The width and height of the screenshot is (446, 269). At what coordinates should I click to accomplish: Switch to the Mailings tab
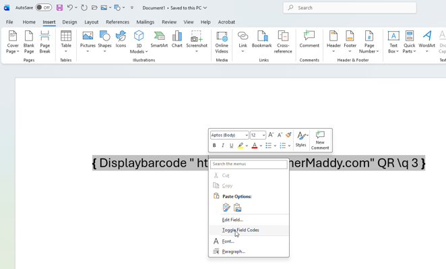pos(145,22)
